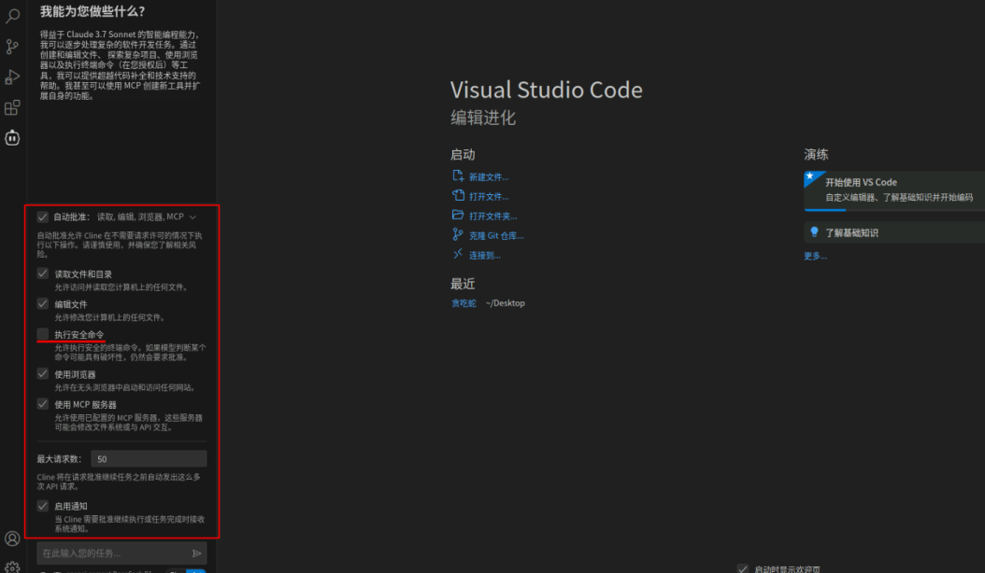This screenshot has height=573, width=985.
Task: Open the Extensions view
Action: coord(11,107)
